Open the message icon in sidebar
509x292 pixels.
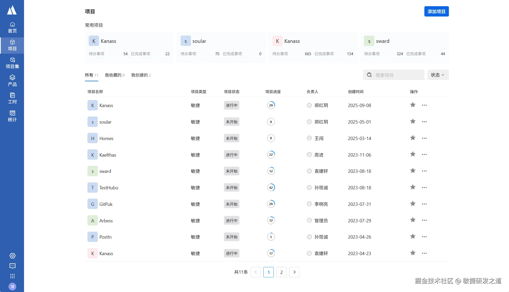[12, 266]
